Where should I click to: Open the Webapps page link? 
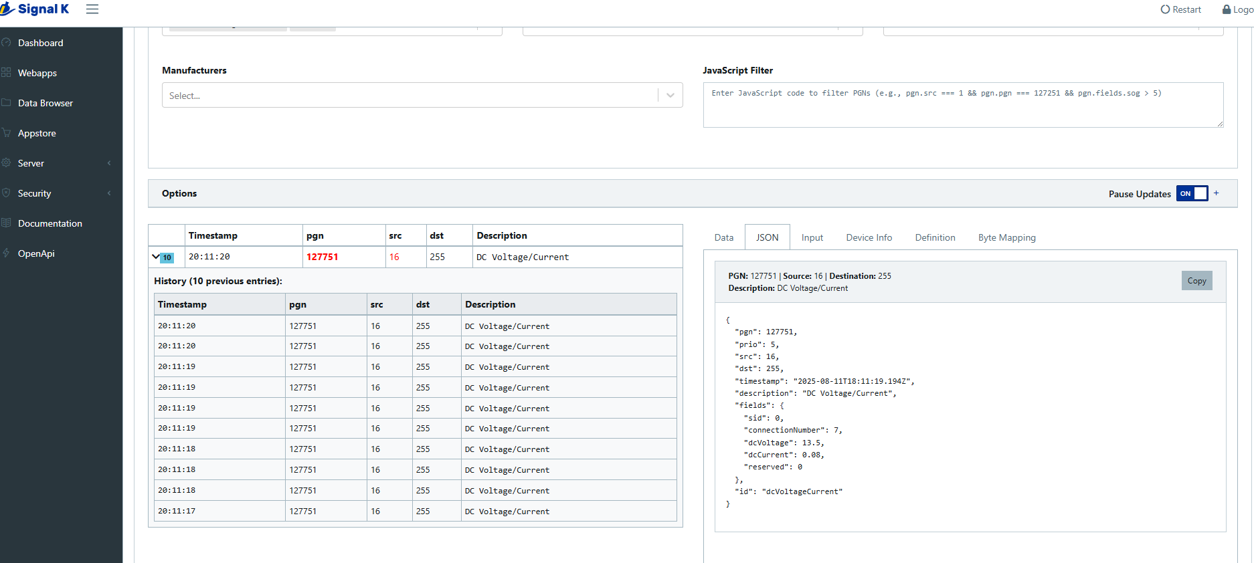tap(37, 73)
